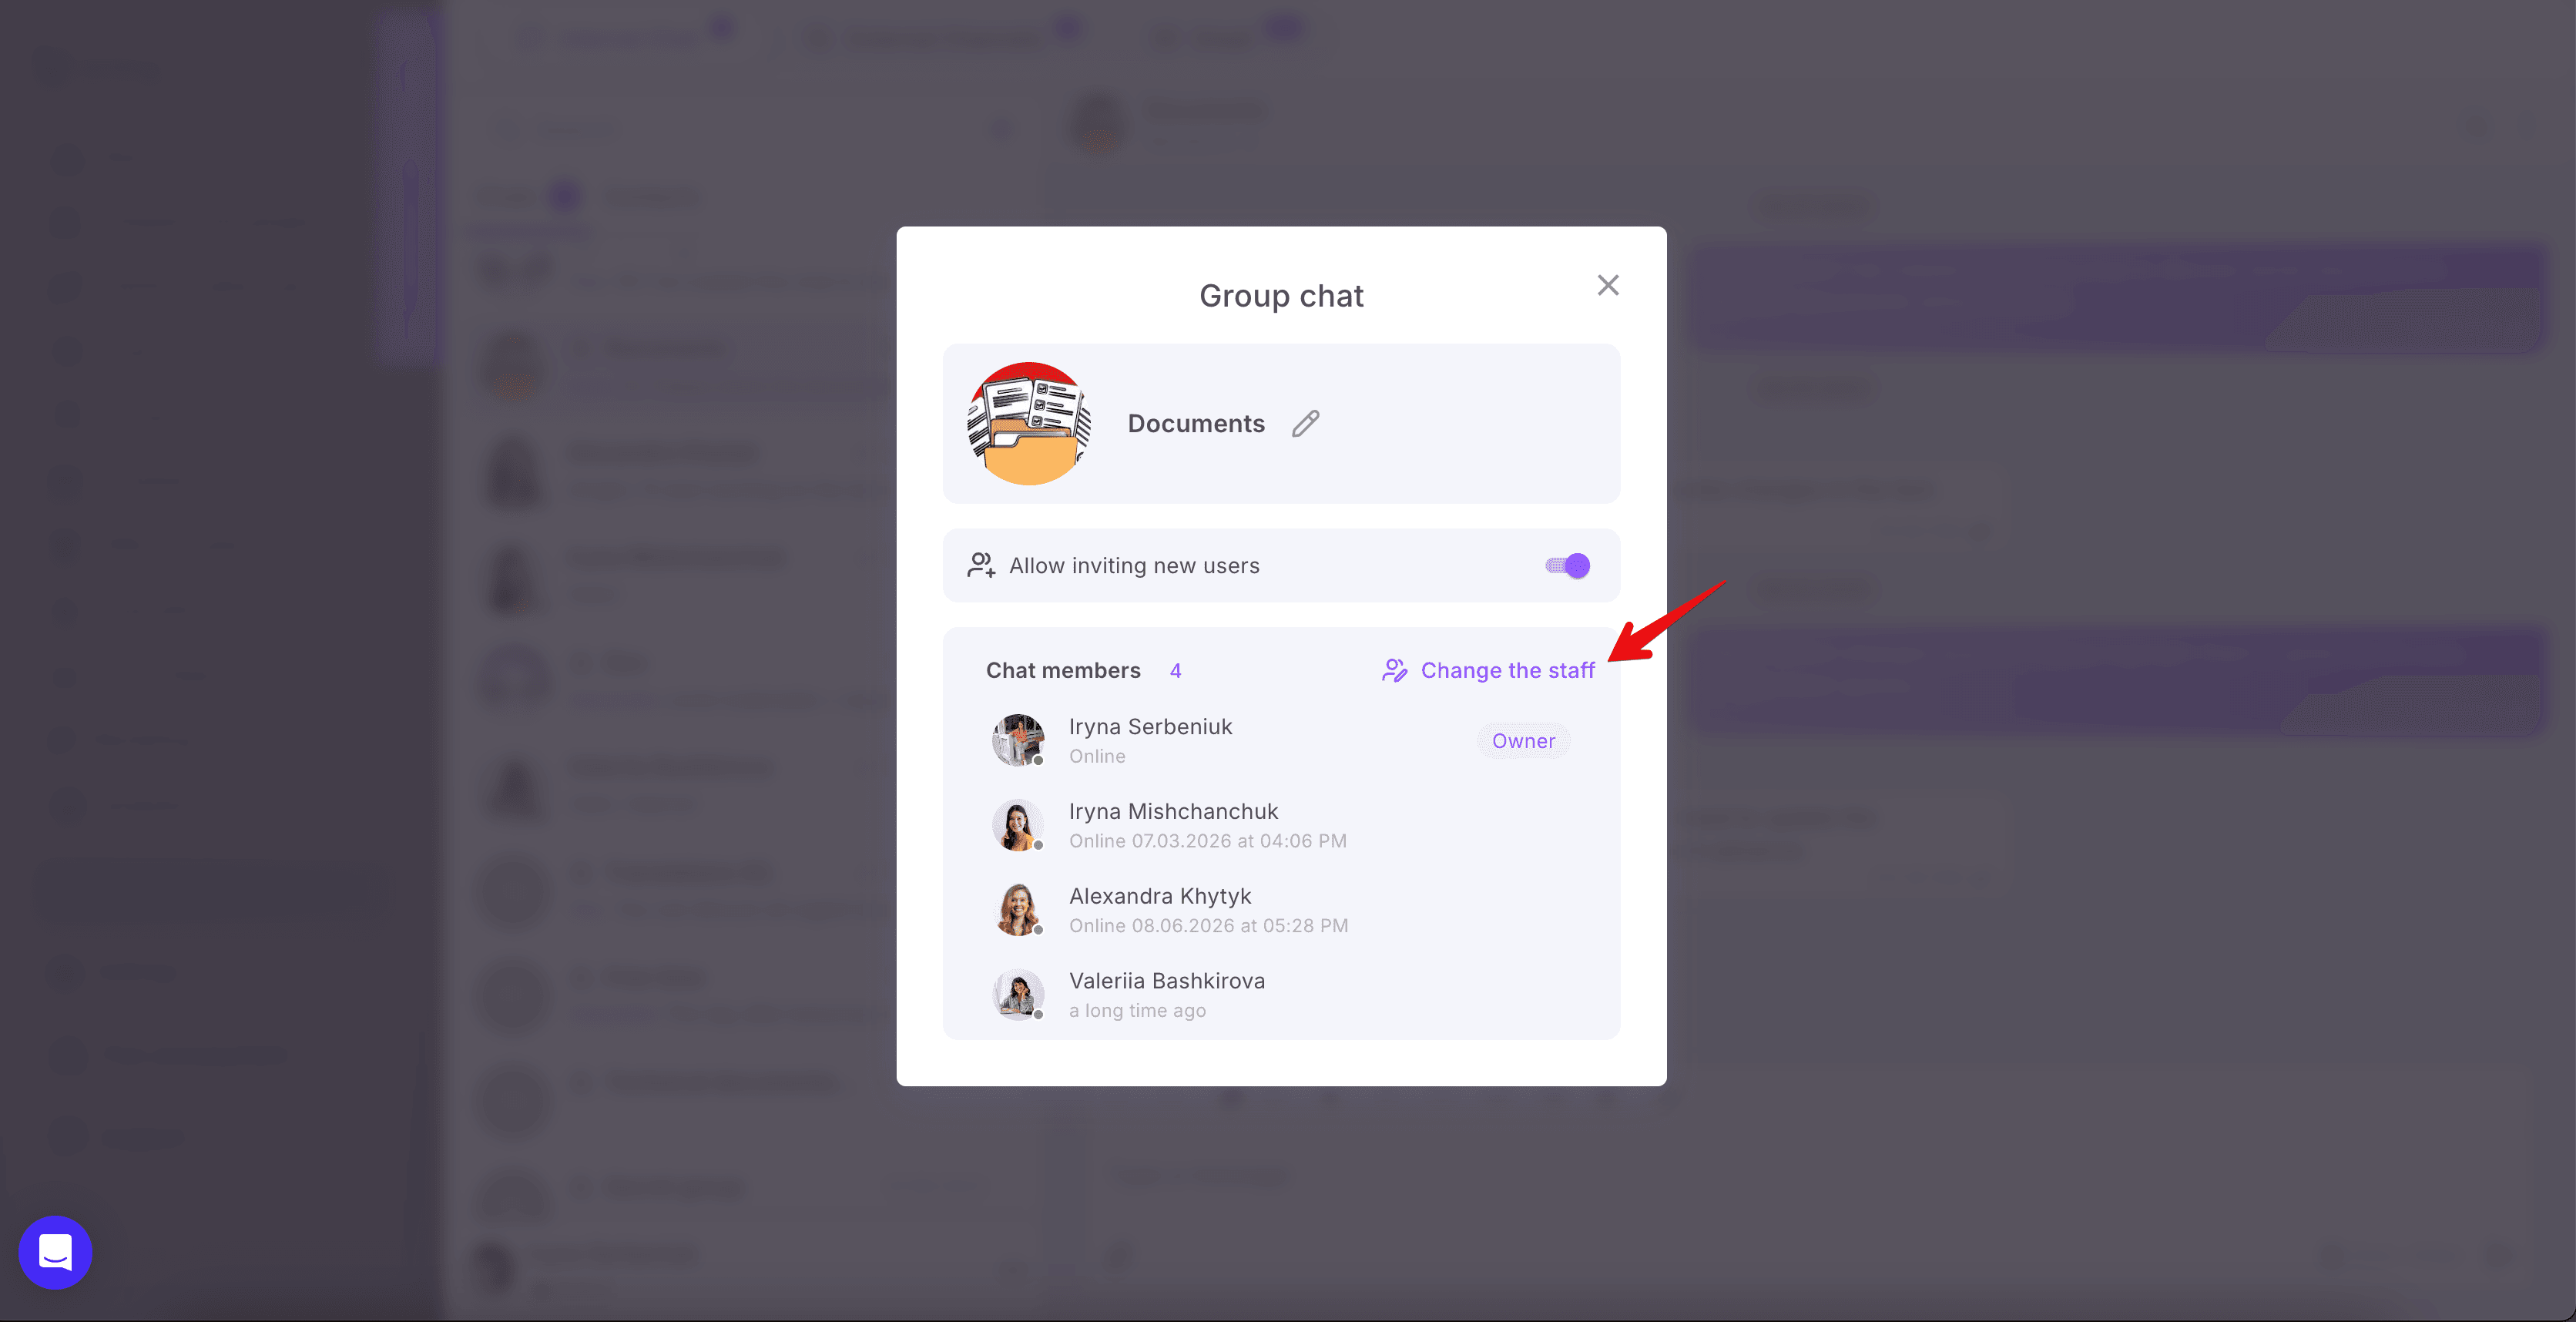Click the Chat members heading
This screenshot has height=1322, width=2576.
tap(1063, 671)
